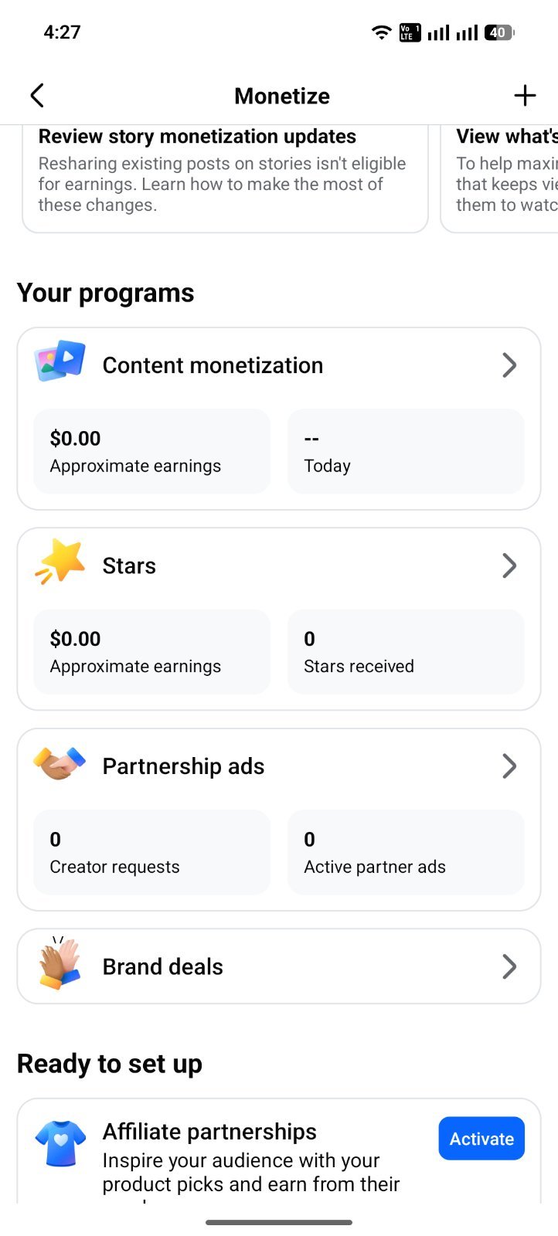The width and height of the screenshot is (558, 1236).
Task: Expand Stars program via chevron
Action: tap(509, 565)
